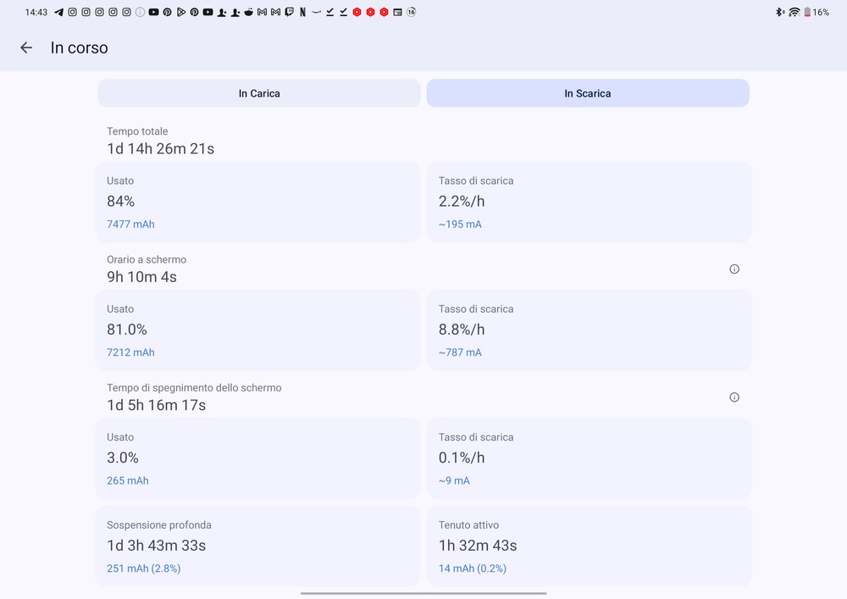
Task: Tap the Wi-Fi status icon
Action: [794, 12]
